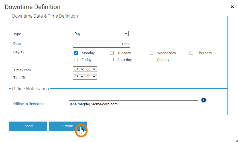This screenshot has width=238, height=142.
Task: Select the Thursday checkbox
Action: click(192, 53)
